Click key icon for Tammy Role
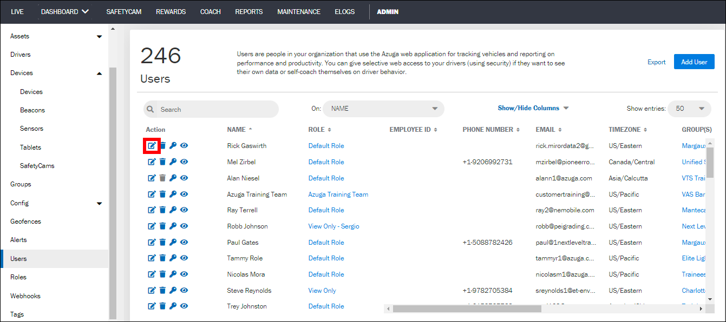The height and width of the screenshot is (322, 726). click(173, 258)
